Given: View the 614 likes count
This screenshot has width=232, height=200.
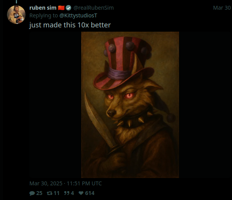Looking at the screenshot, I should tap(90, 193).
